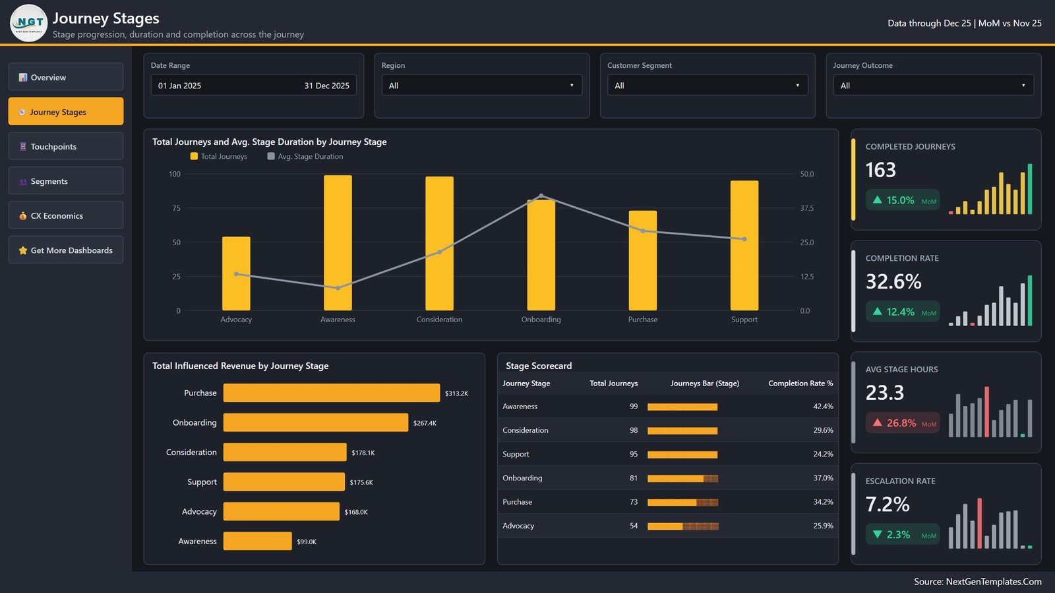1055x593 pixels.
Task: Select the Journey Stages tab
Action: click(x=66, y=111)
